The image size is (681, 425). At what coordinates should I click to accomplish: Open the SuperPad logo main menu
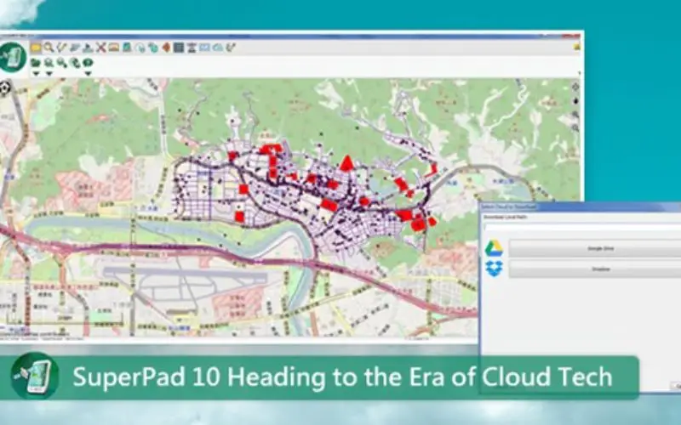click(x=13, y=57)
